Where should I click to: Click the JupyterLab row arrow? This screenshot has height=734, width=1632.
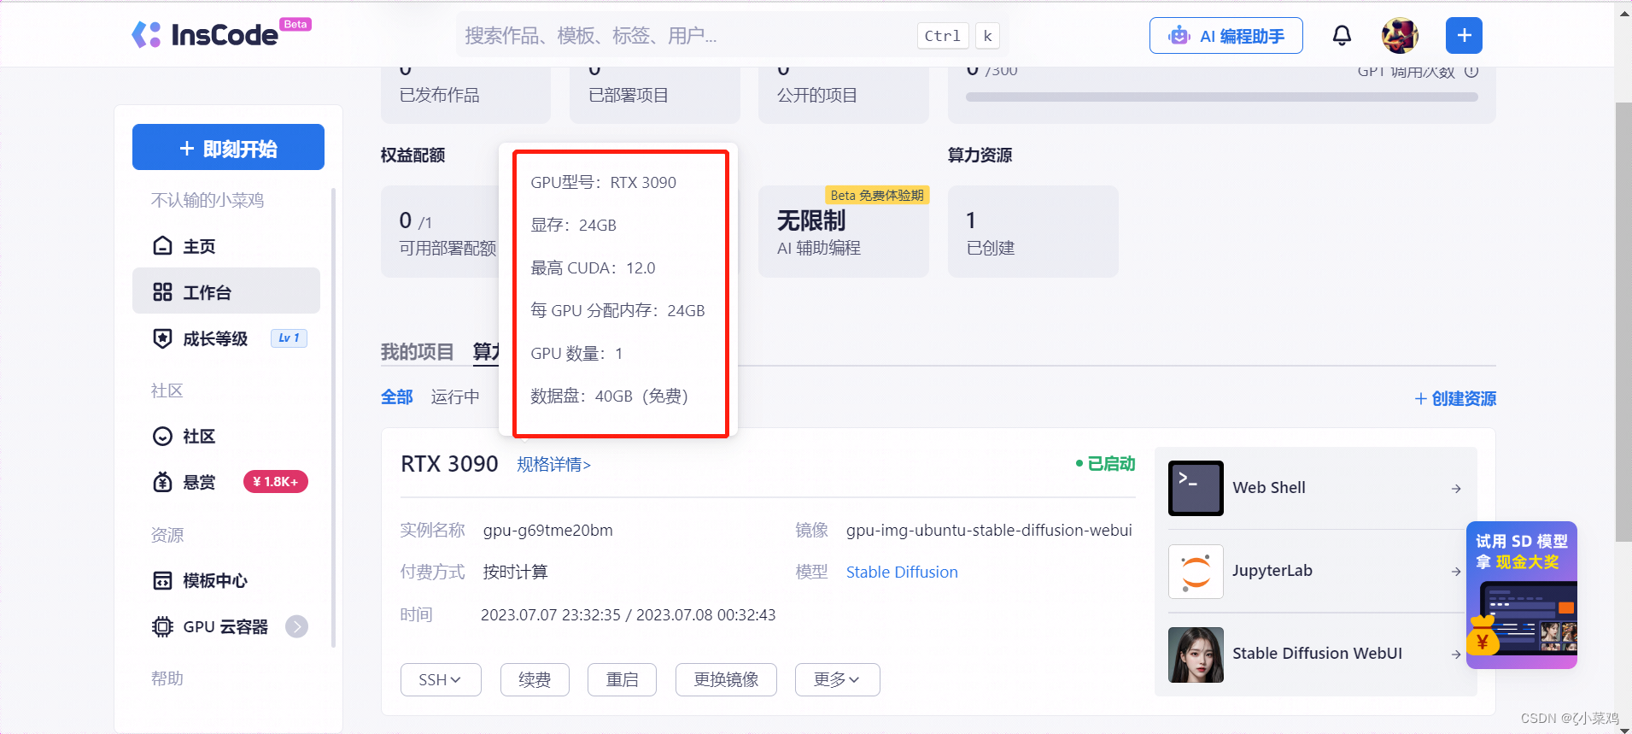pyautogui.click(x=1456, y=572)
